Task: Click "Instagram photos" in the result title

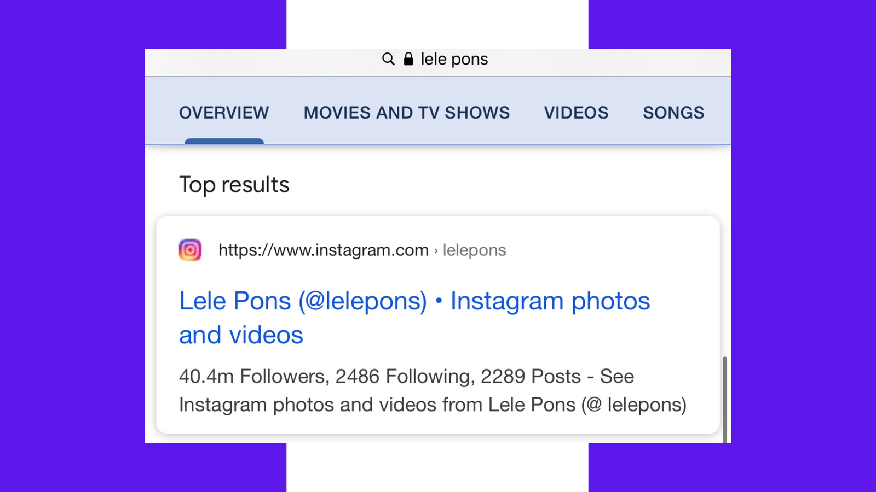Action: (550, 301)
